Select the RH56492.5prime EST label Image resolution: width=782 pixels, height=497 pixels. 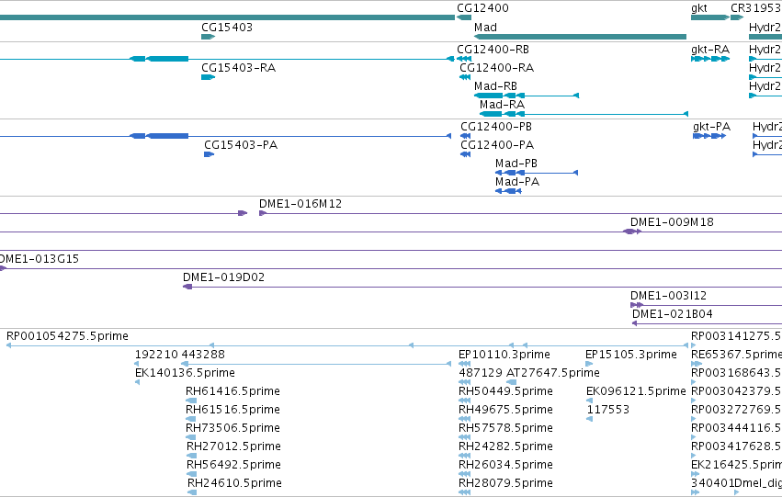pyautogui.click(x=234, y=465)
